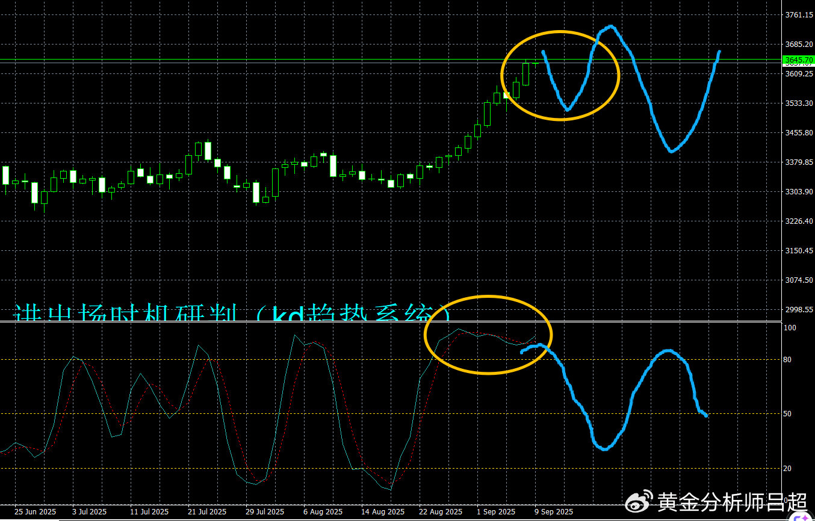
Task: Select the indicator level 20 label
Action: click(789, 469)
